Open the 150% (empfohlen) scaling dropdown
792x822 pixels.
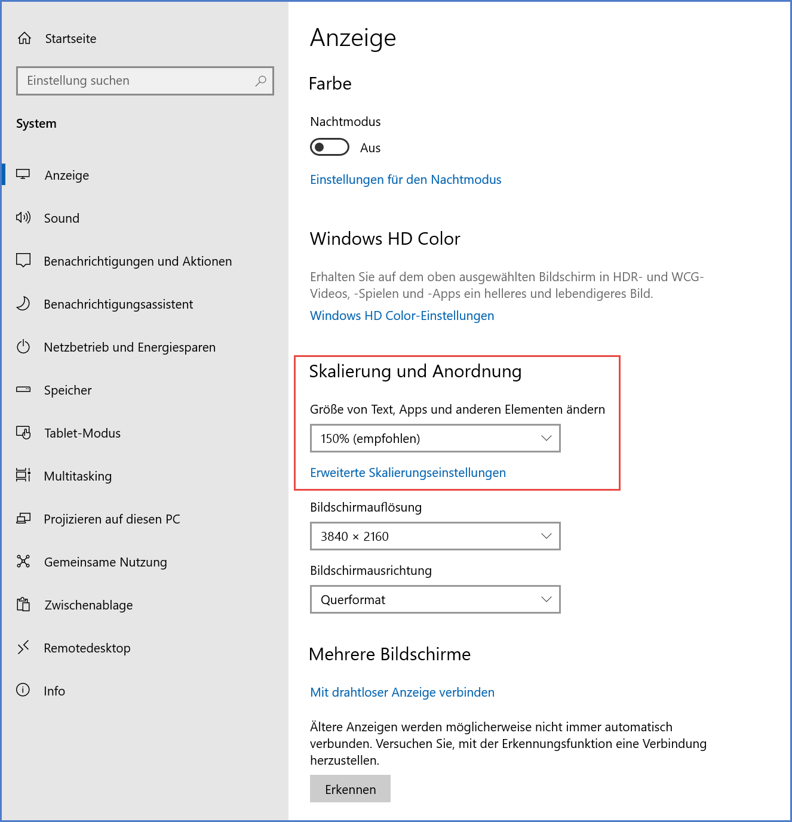(x=435, y=438)
